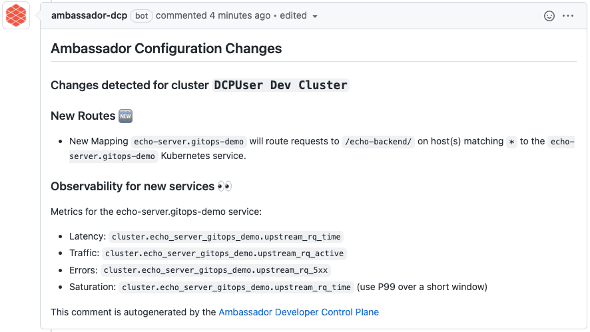Click the ambassador-dcp bot avatar icon

pyautogui.click(x=16, y=15)
